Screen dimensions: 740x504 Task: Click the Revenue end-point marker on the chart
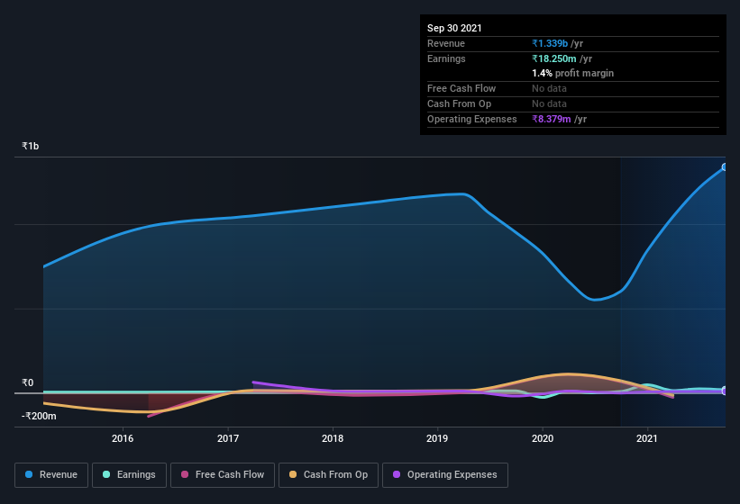tap(725, 167)
